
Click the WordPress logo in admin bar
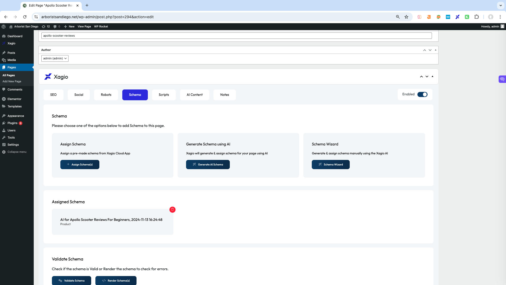pyautogui.click(x=4, y=26)
